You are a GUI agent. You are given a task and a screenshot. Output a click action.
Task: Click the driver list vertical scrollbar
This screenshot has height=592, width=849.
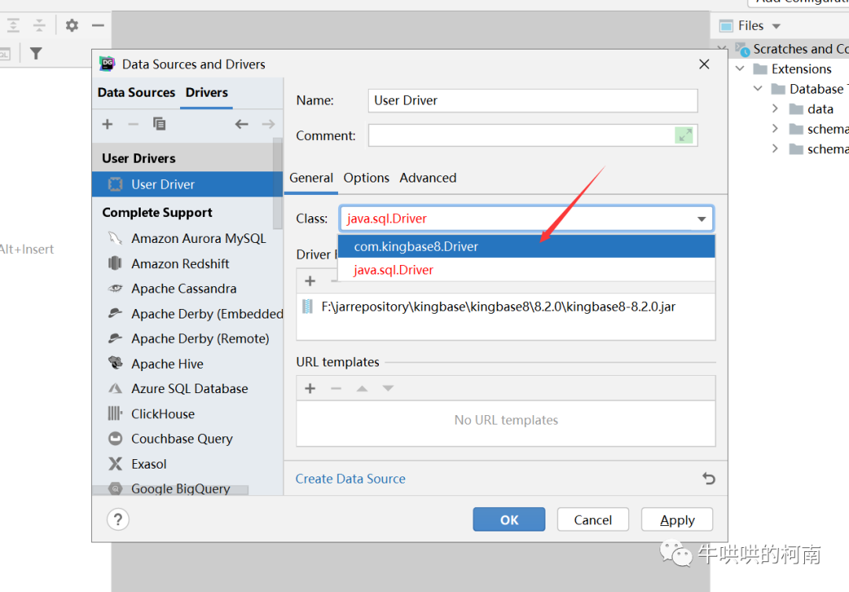(x=277, y=184)
